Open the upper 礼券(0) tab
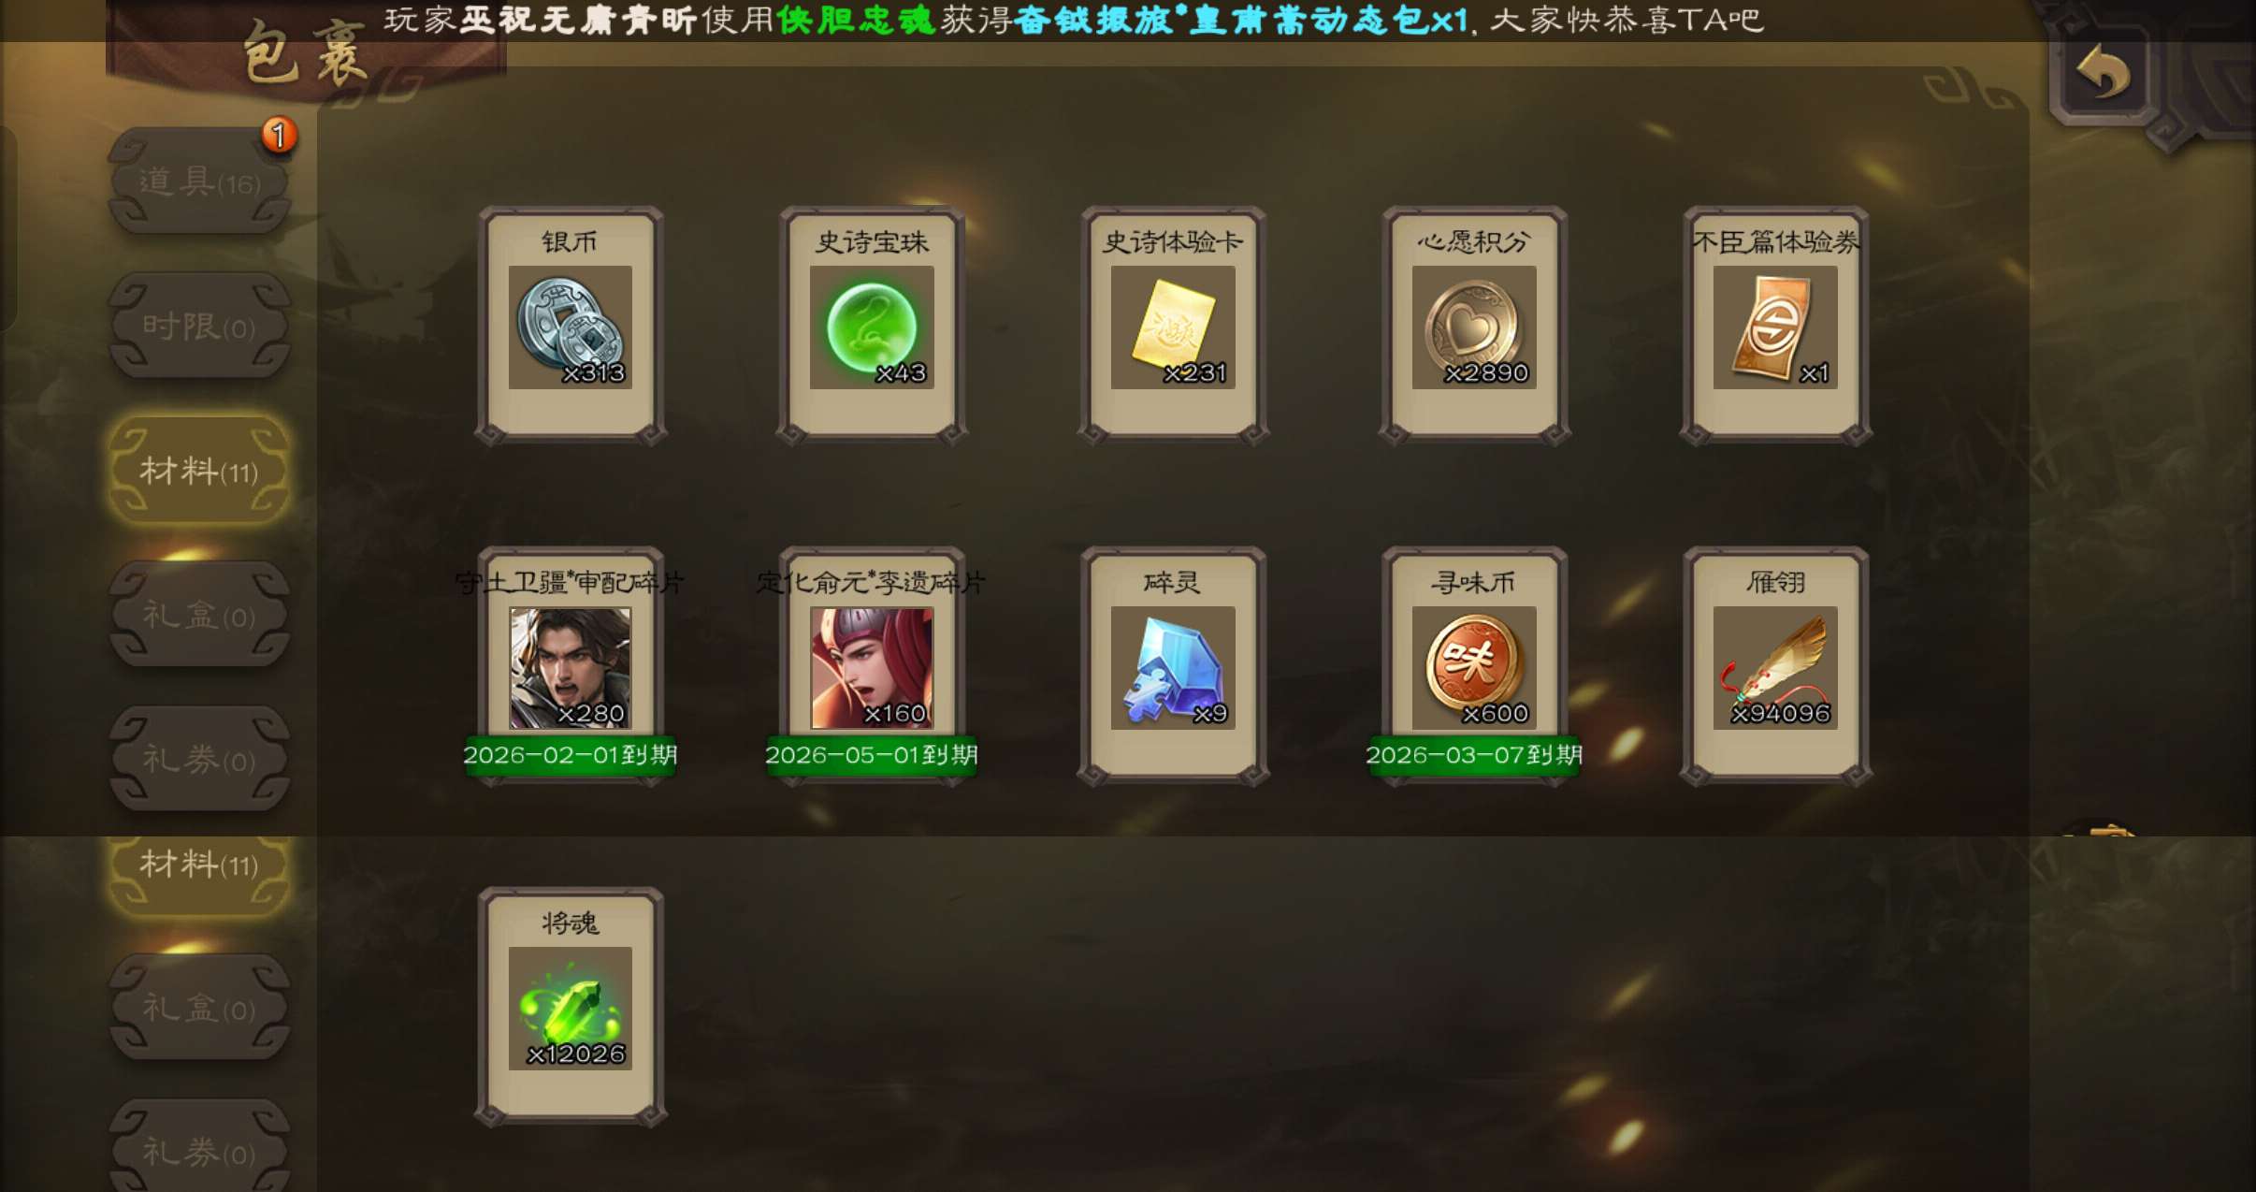Image resolution: width=2256 pixels, height=1192 pixels. [x=199, y=759]
